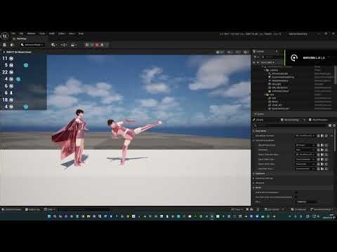The image size is (337, 252).
Task: Open the Default Pawn Class dropdown
Action: click(x=305, y=145)
